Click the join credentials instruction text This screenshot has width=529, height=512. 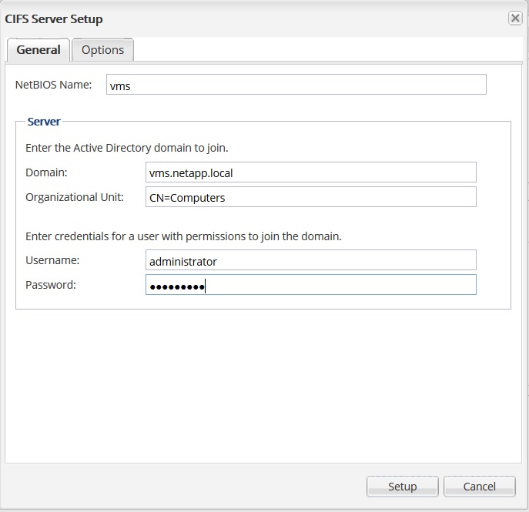183,236
